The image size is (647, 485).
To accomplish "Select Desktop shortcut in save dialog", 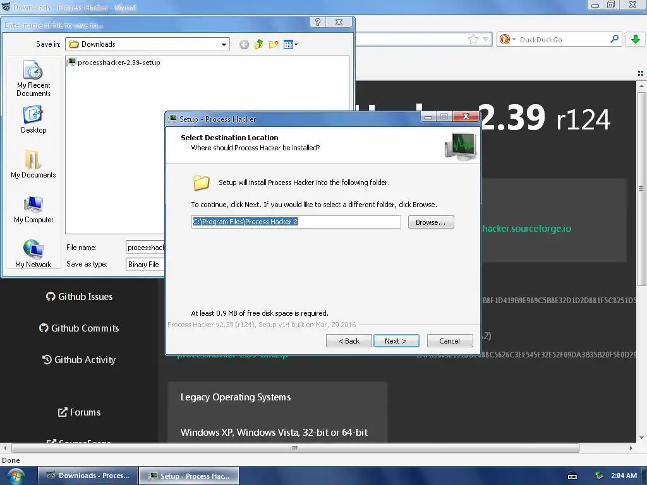I will [x=33, y=119].
